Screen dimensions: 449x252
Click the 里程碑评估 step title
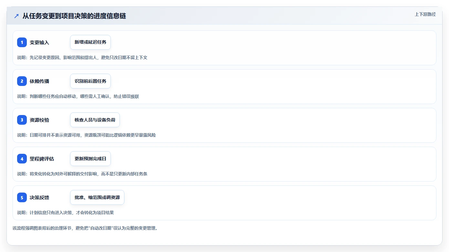(x=42, y=159)
